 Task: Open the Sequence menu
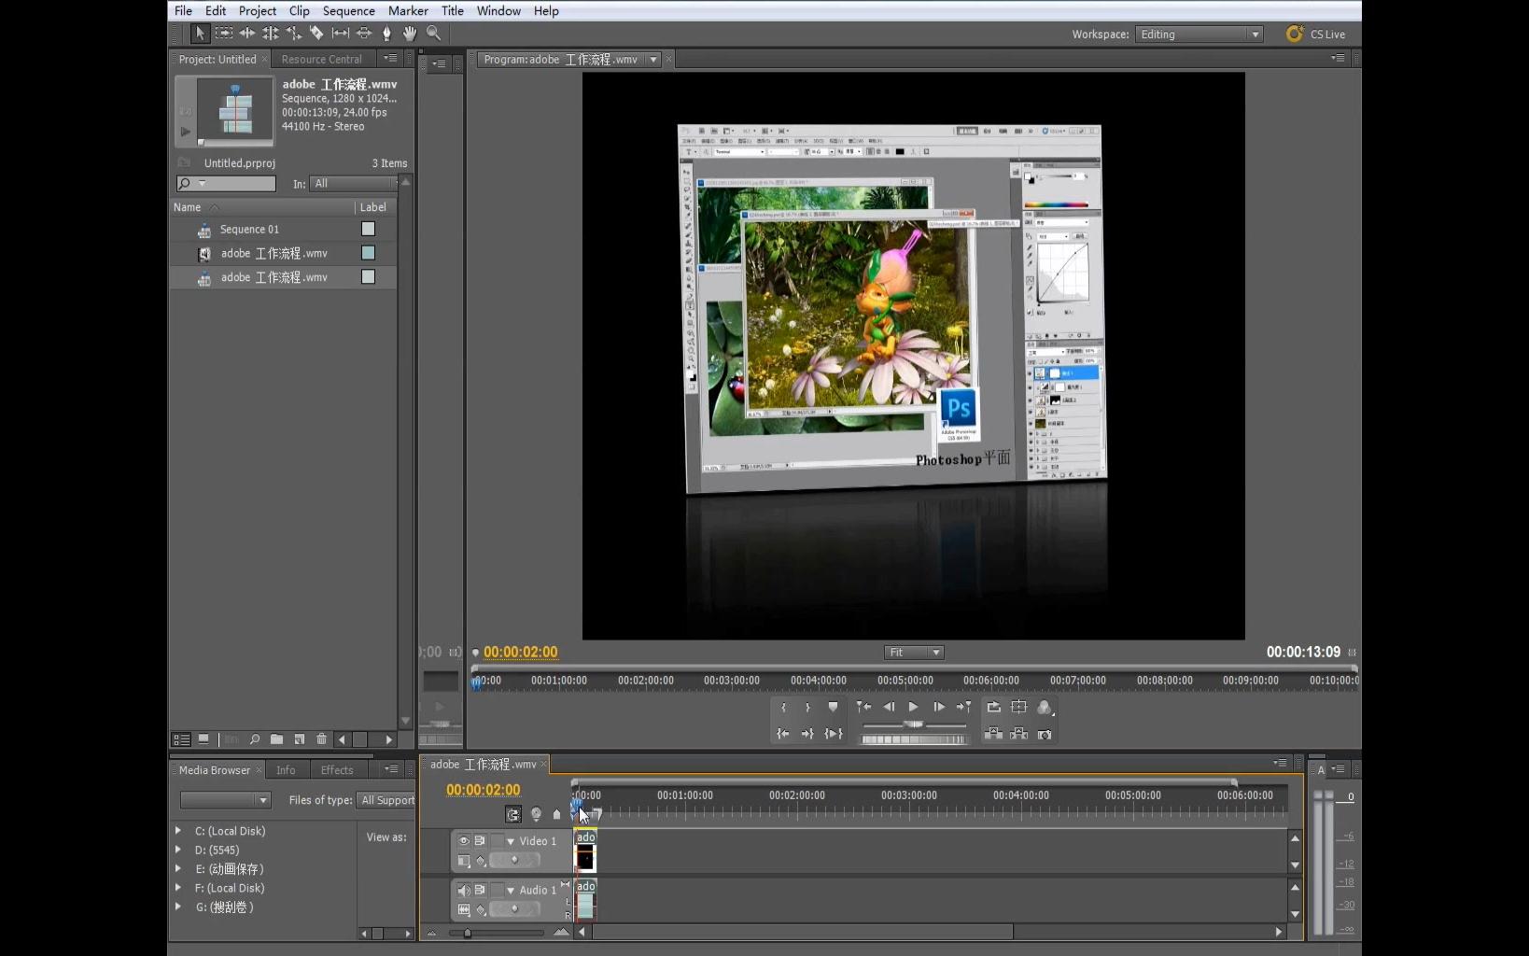click(348, 11)
